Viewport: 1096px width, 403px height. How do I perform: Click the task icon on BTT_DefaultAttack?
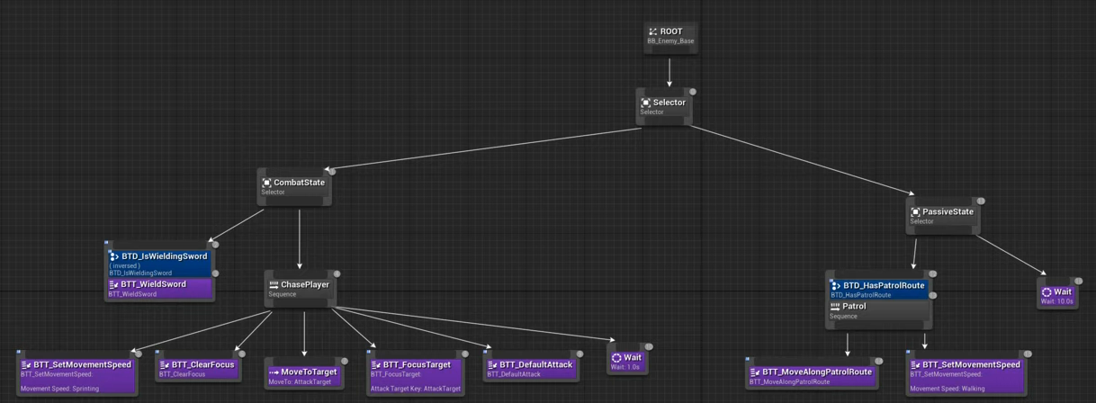pos(492,365)
